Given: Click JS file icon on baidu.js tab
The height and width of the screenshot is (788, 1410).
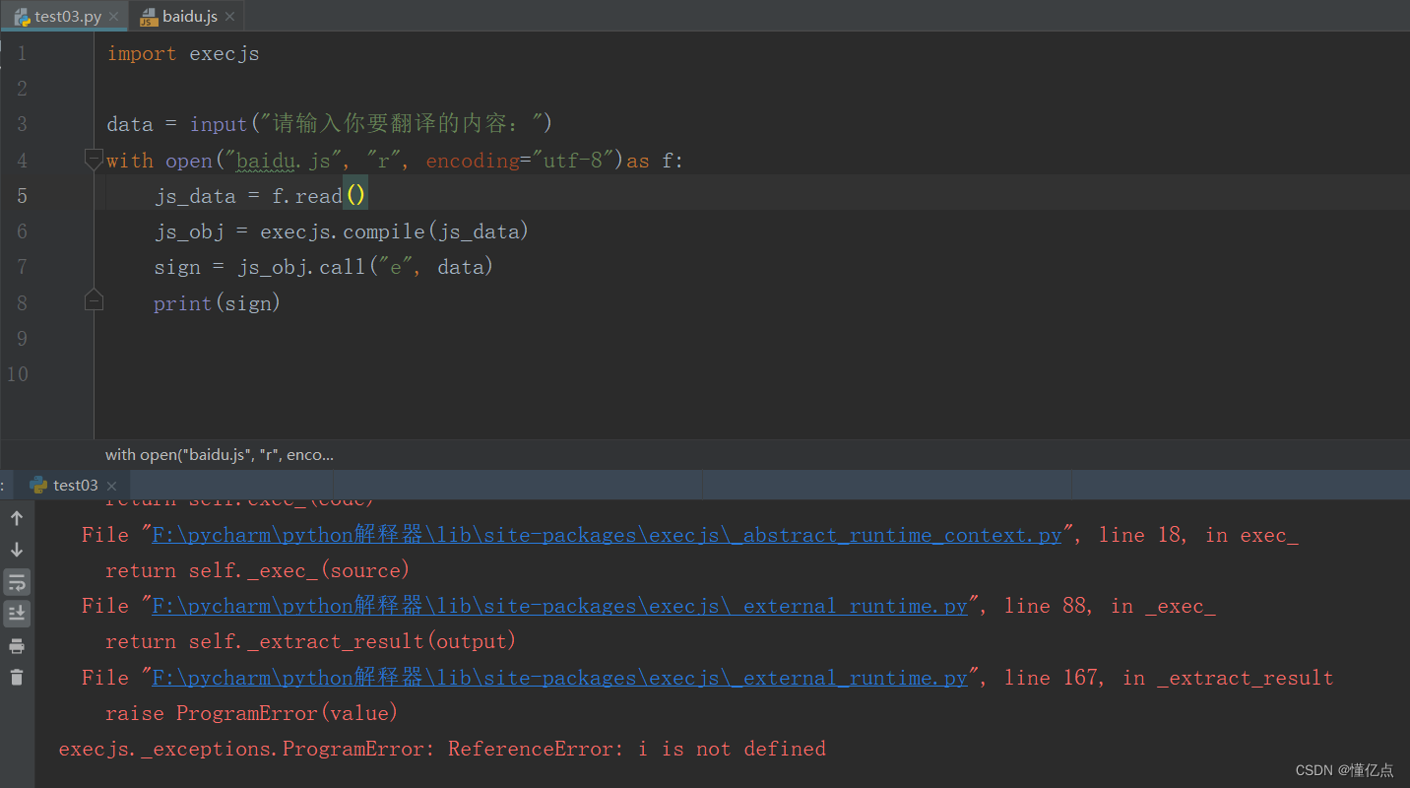Looking at the screenshot, I should click(148, 17).
